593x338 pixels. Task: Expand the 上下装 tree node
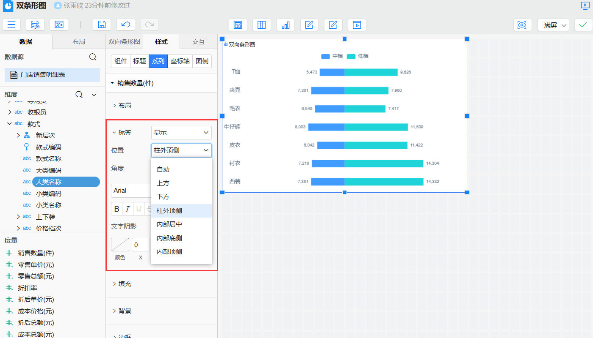point(18,217)
